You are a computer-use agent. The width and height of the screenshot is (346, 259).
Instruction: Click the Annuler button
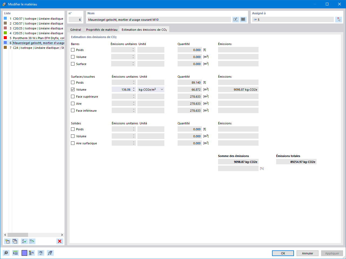[x=307, y=253]
